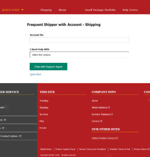Go to Small Package Portfolio
The width and height of the screenshot is (150, 157).
[100, 10]
